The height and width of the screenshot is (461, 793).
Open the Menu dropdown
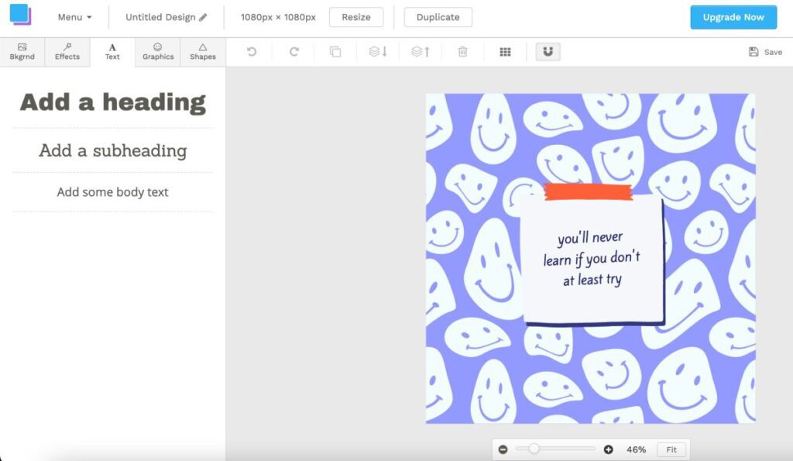tap(74, 16)
